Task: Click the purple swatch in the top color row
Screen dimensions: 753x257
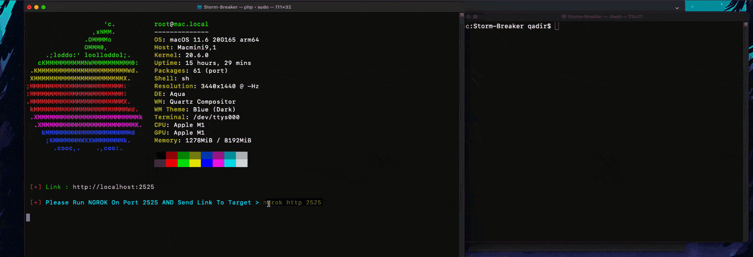Action: [218, 156]
